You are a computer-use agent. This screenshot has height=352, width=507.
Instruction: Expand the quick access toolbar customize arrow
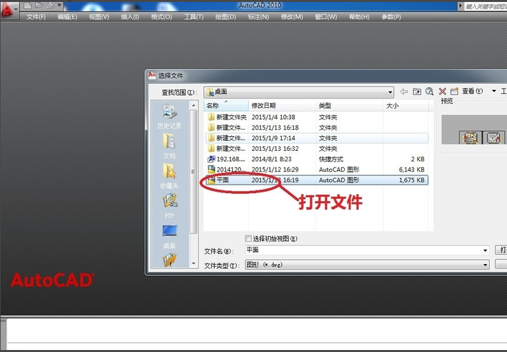[59, 5]
